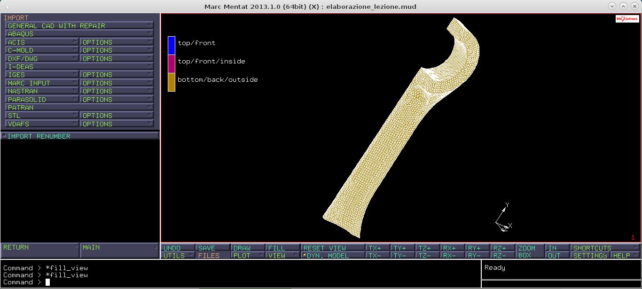
Task: Open OPTIONS next to NASTRAN
Action: [117, 91]
